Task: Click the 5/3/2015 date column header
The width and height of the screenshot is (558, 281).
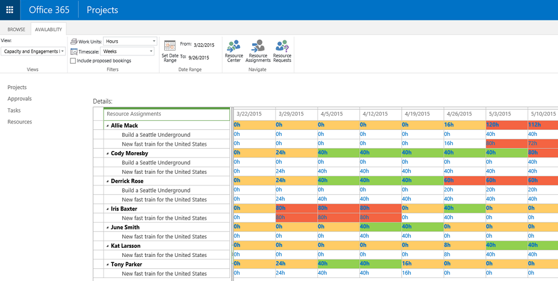Action: point(507,114)
